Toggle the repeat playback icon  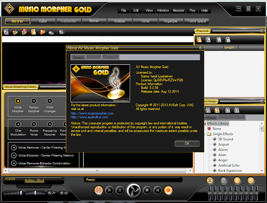[x=64, y=193]
